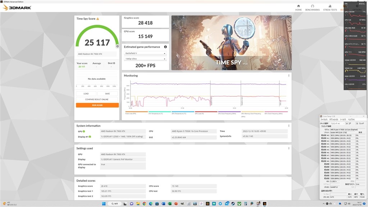Click the GPU green verified checkmark icon

point(84,132)
